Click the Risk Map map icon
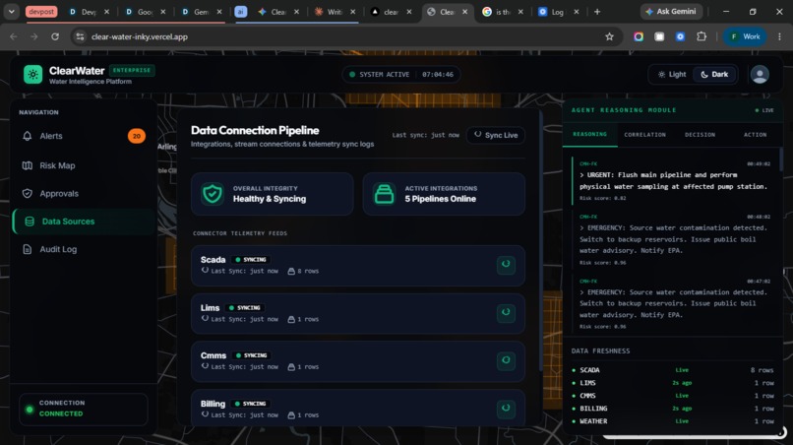Image resolution: width=793 pixels, height=445 pixels. coord(28,165)
